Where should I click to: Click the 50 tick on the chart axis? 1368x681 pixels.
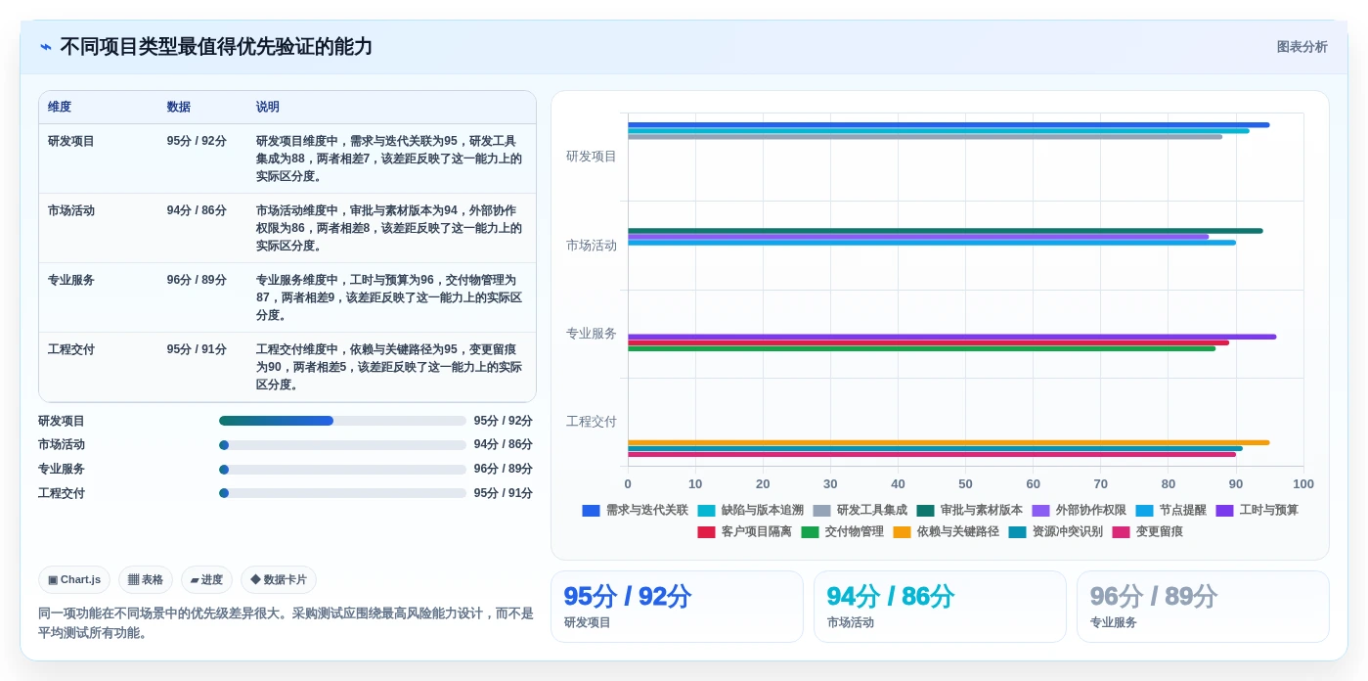pos(965,484)
